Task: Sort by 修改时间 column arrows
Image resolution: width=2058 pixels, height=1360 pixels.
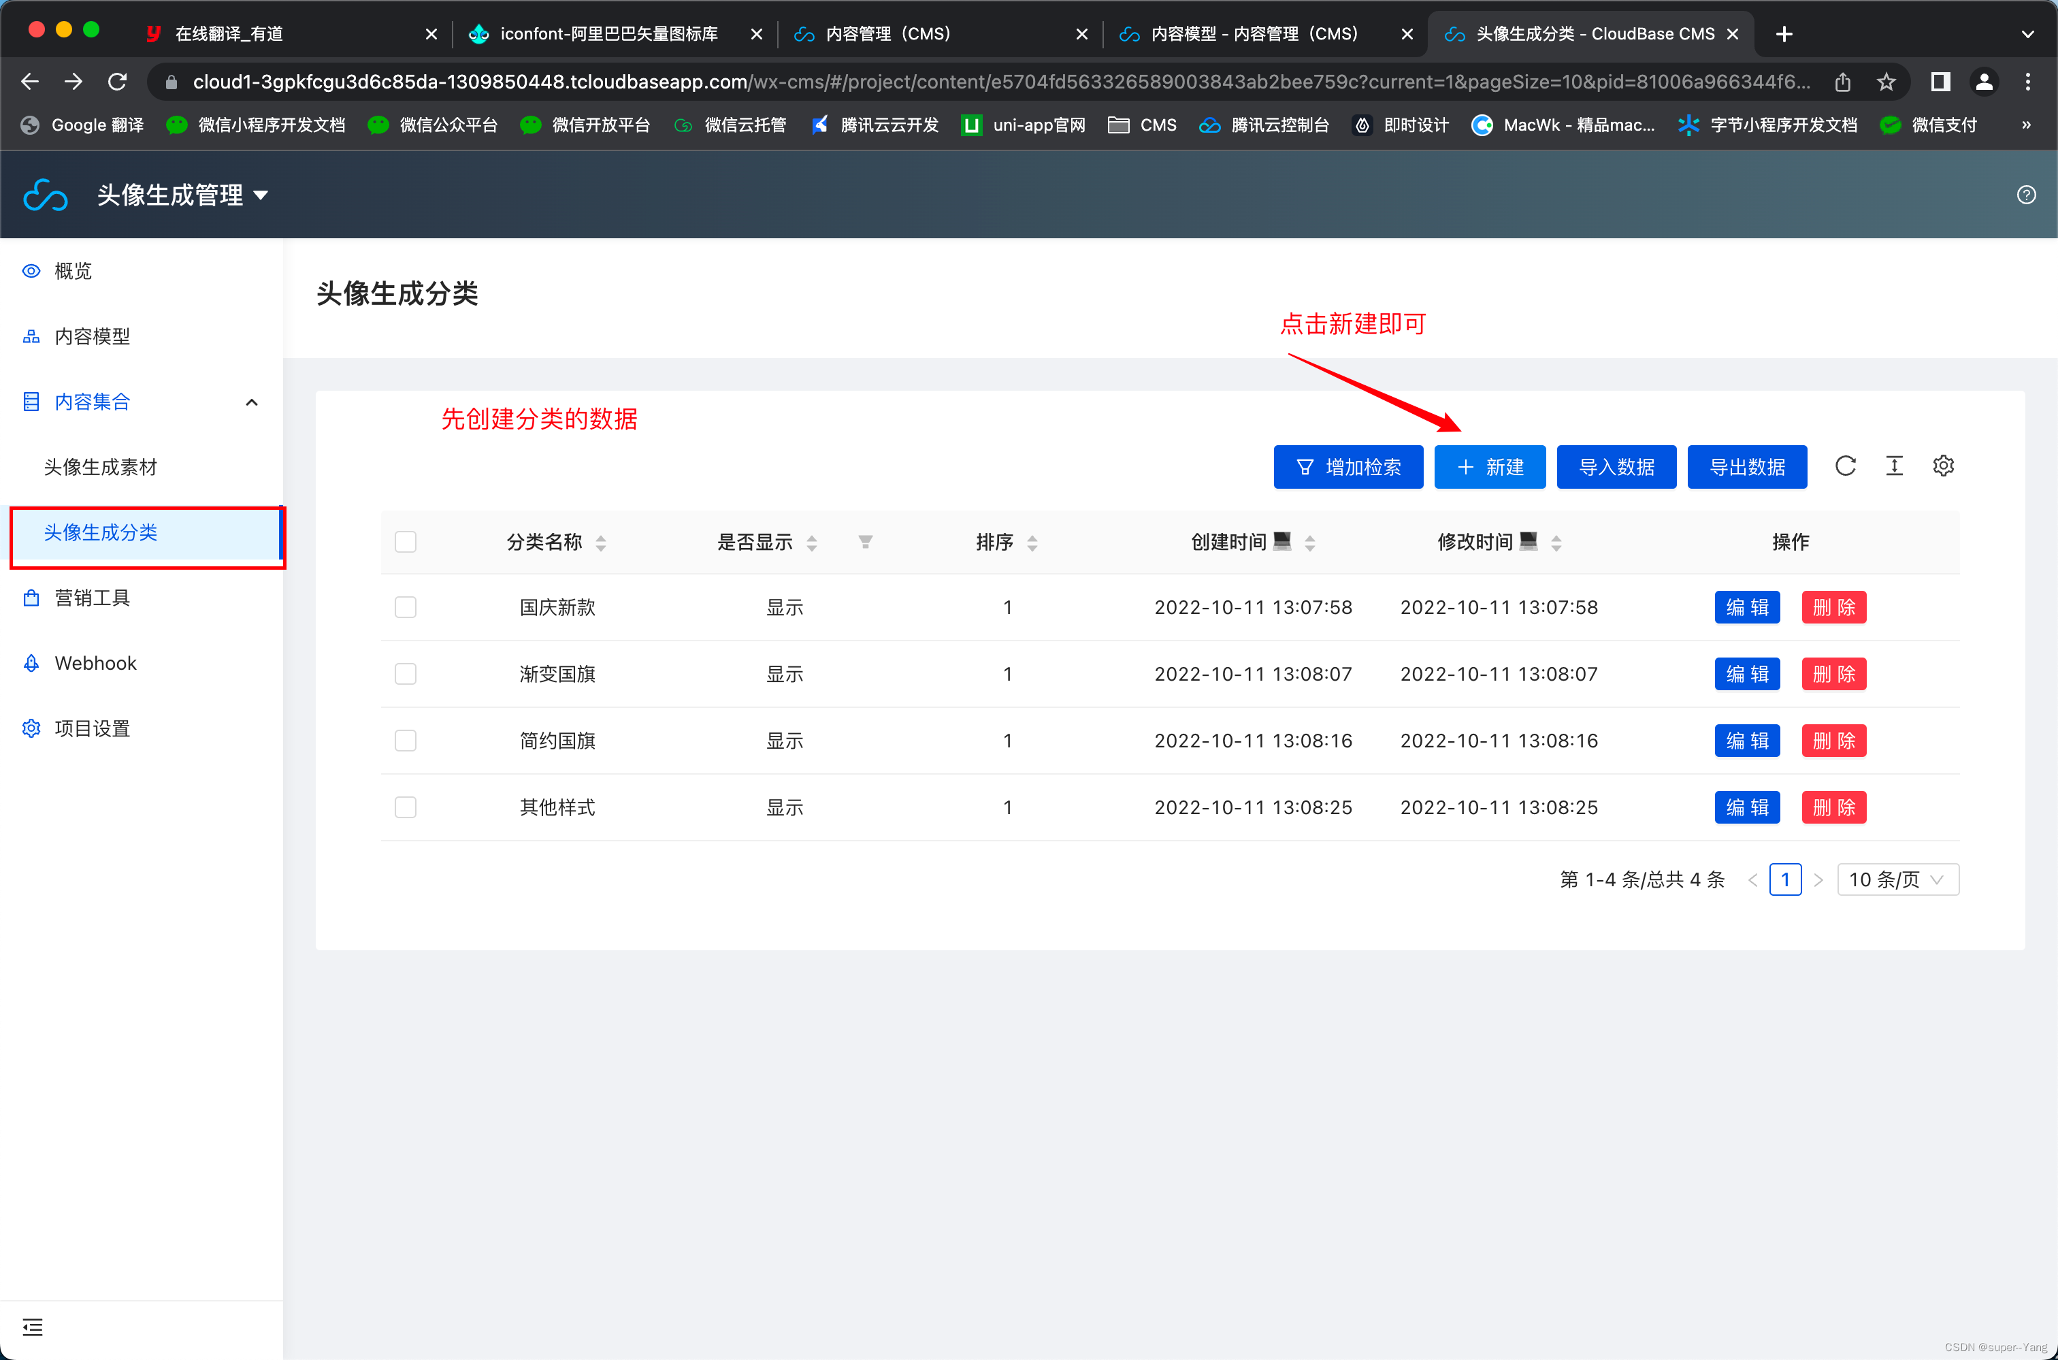Action: pos(1556,543)
